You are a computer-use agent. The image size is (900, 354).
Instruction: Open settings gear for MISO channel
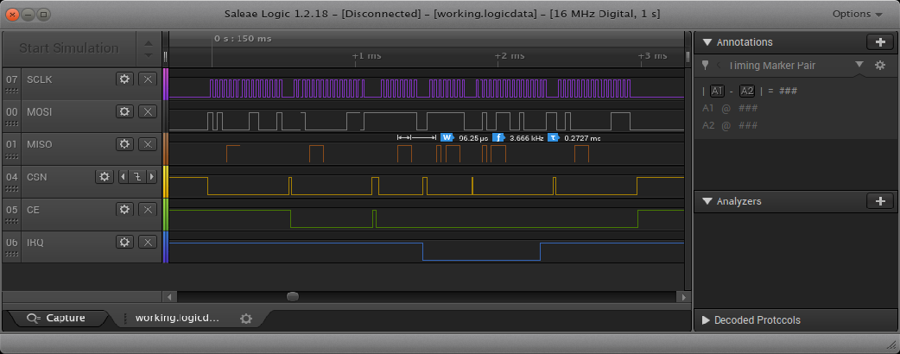pos(124,144)
